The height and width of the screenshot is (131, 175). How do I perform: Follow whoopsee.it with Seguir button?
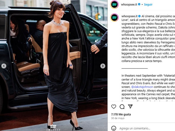[148, 5]
